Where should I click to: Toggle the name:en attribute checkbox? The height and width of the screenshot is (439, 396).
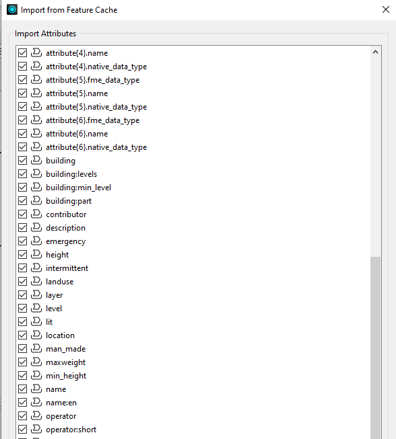[x=22, y=402]
